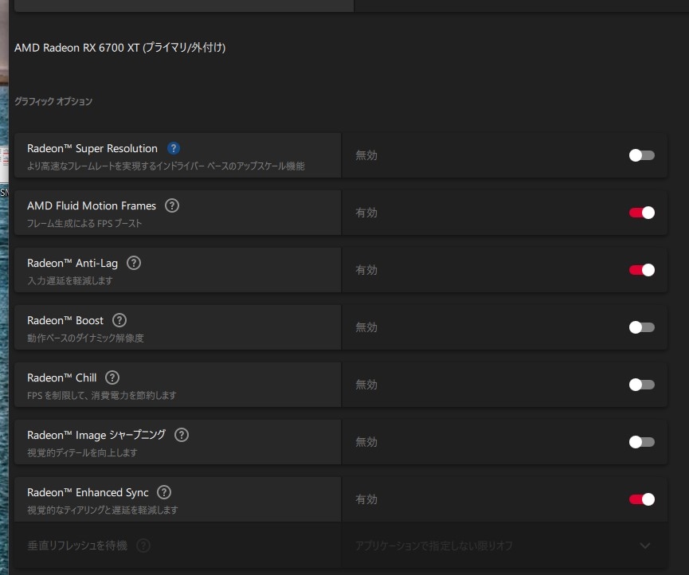689x575 pixels.
Task: Click the Enhanced Sync help icon
Action: coord(164,492)
